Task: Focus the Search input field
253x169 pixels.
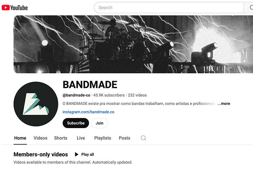Action: coord(169,7)
